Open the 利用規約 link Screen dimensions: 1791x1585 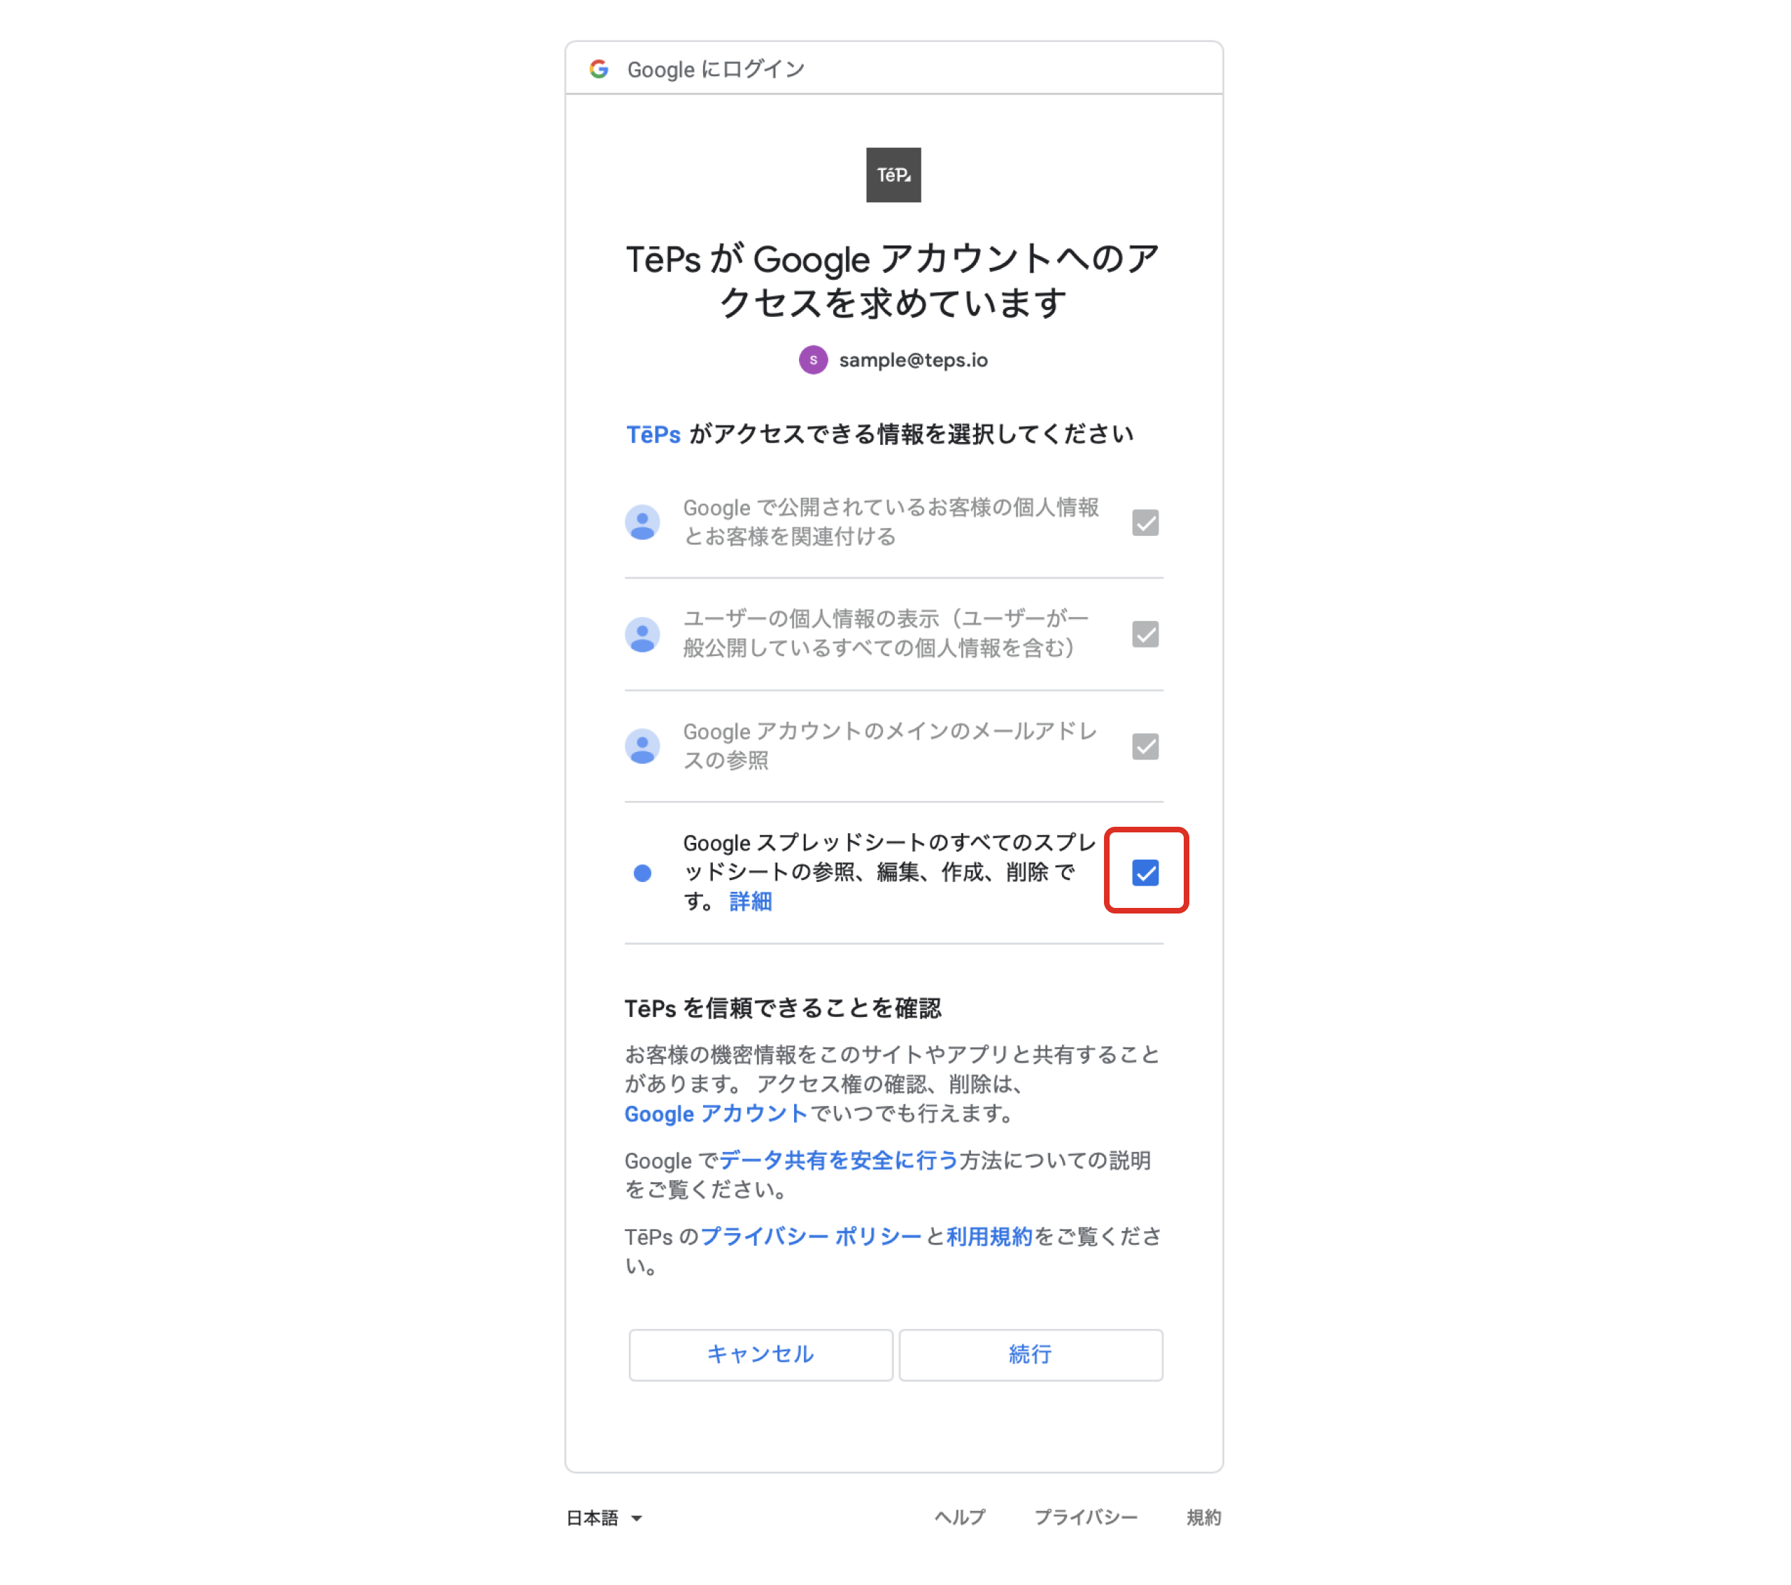tap(989, 1236)
